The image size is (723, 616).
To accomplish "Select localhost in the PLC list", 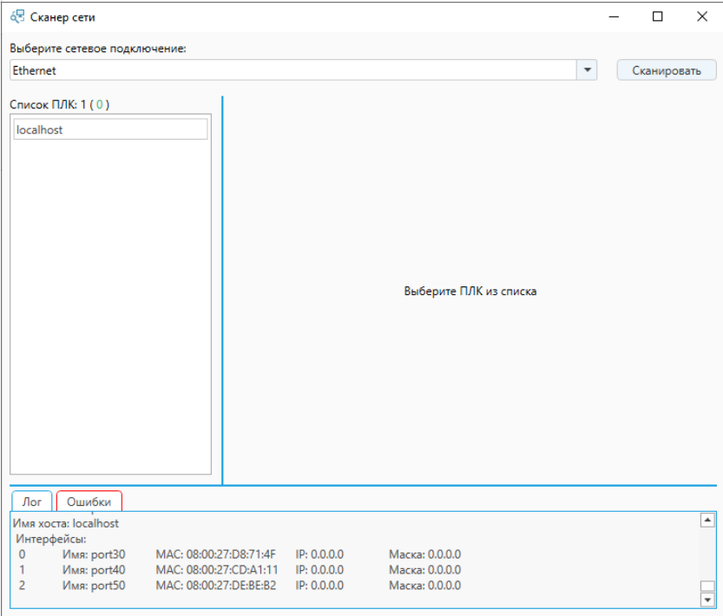I will coord(110,129).
